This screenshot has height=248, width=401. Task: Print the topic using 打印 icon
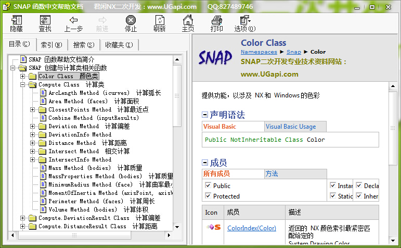(x=216, y=20)
